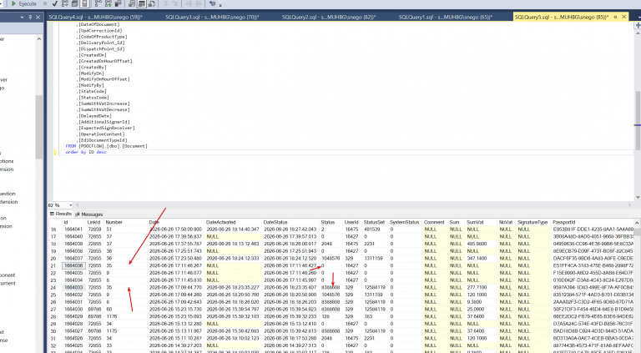641x353 pixels.
Task: Close the SQLQuery5.sql tab
Action: pos(623,17)
